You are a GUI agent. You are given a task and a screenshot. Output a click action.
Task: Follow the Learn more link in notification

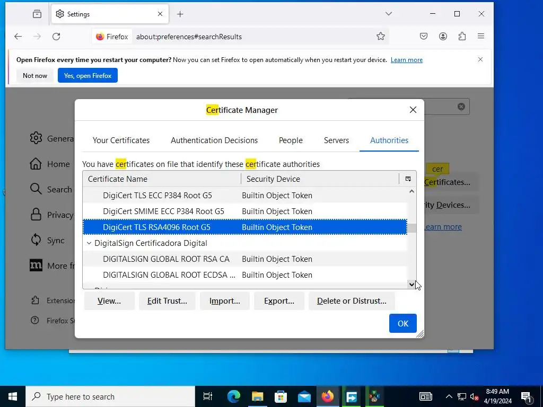tap(407, 60)
